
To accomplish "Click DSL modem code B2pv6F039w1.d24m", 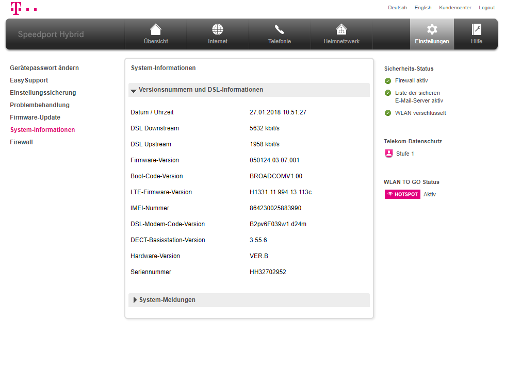I will pyautogui.click(x=278, y=224).
